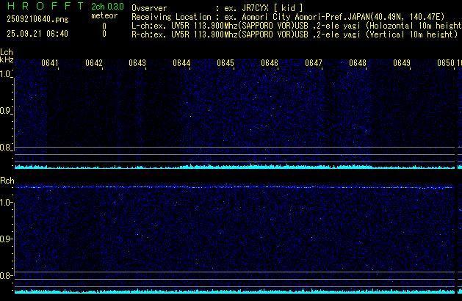Select the Rch channel label
462x301 pixels.
pyautogui.click(x=7, y=180)
